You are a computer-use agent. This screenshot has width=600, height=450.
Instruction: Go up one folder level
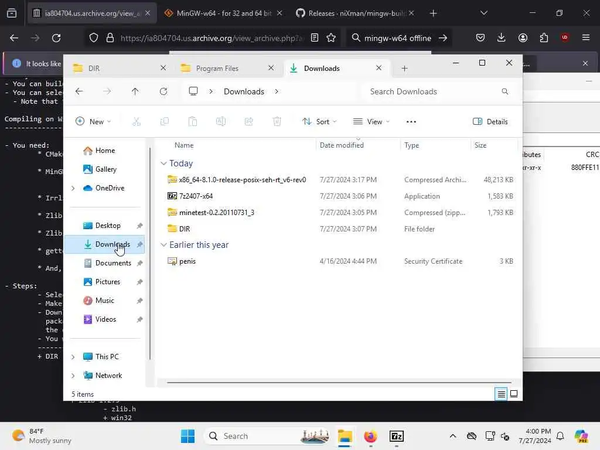click(135, 91)
